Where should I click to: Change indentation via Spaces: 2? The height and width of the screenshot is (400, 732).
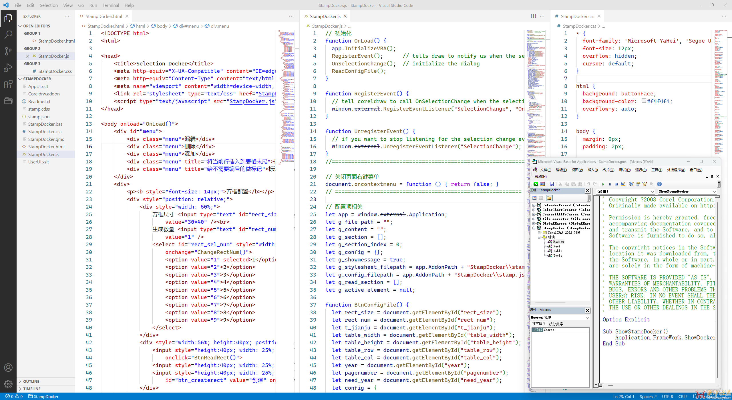(648, 396)
